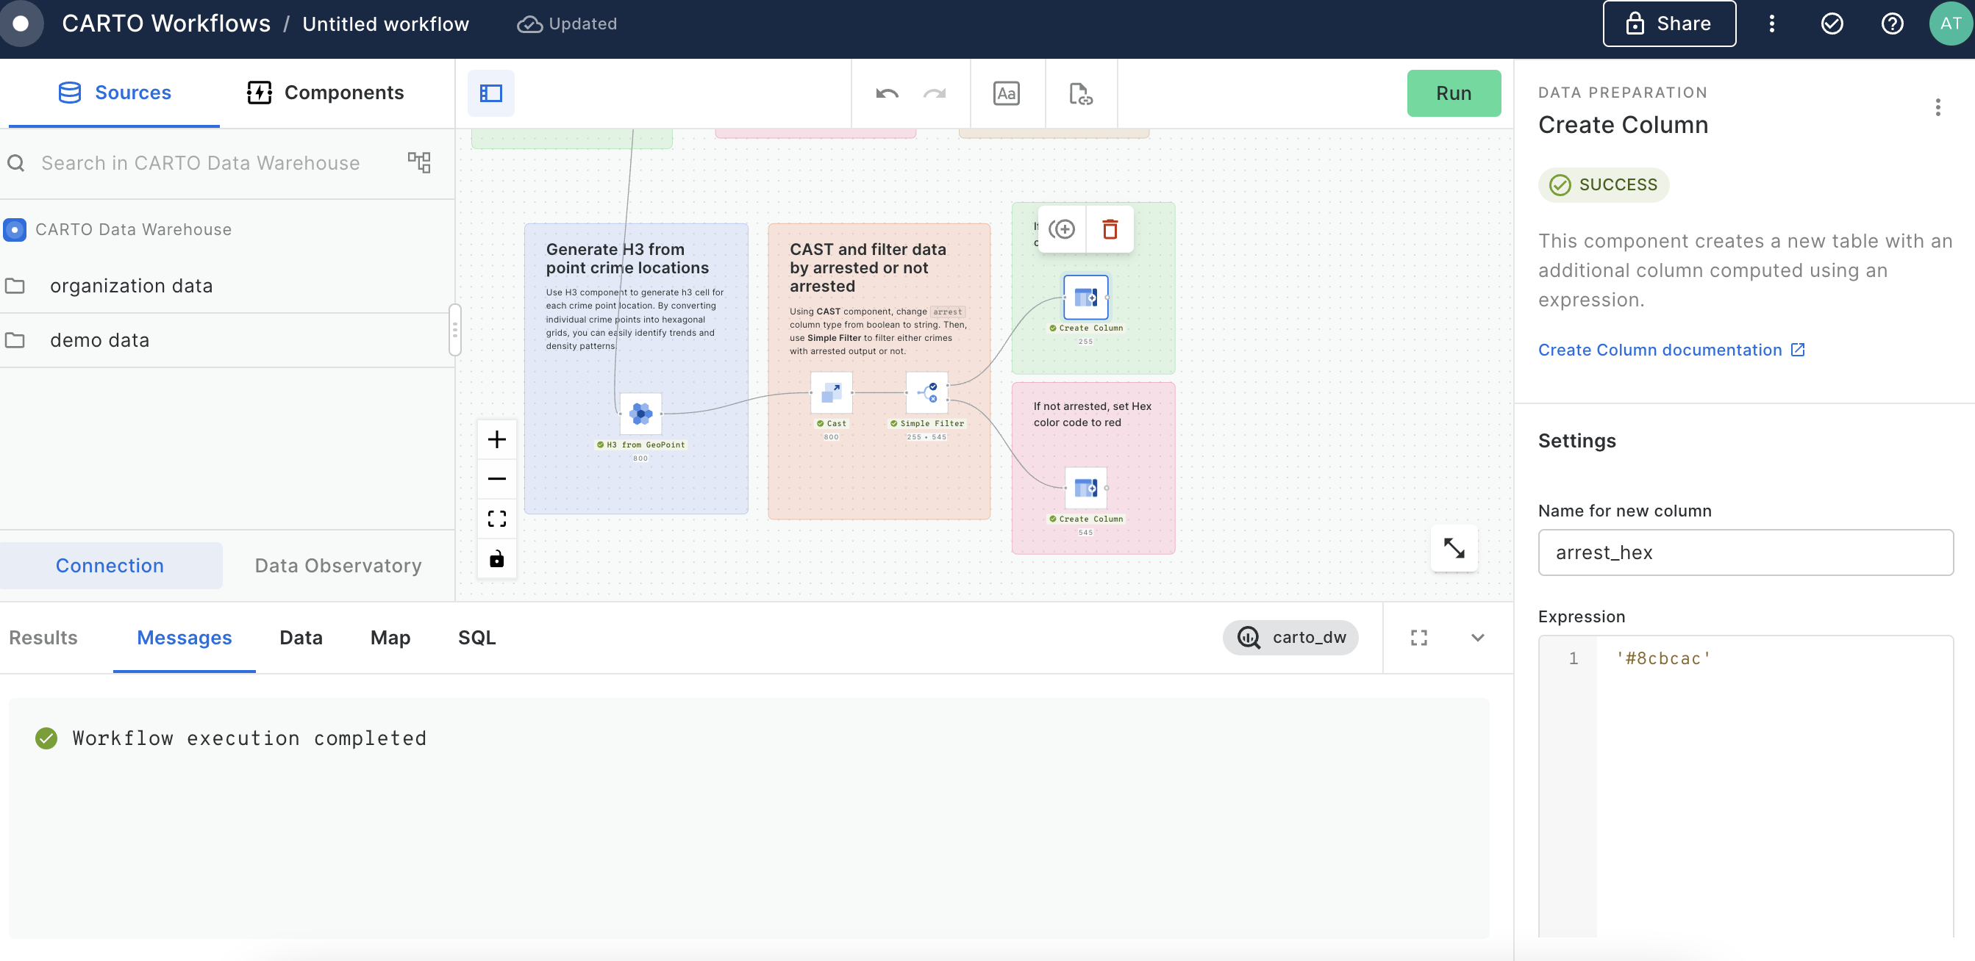Screen dimensions: 1975x961
Task: Open the AT user avatar menu
Action: point(1950,24)
